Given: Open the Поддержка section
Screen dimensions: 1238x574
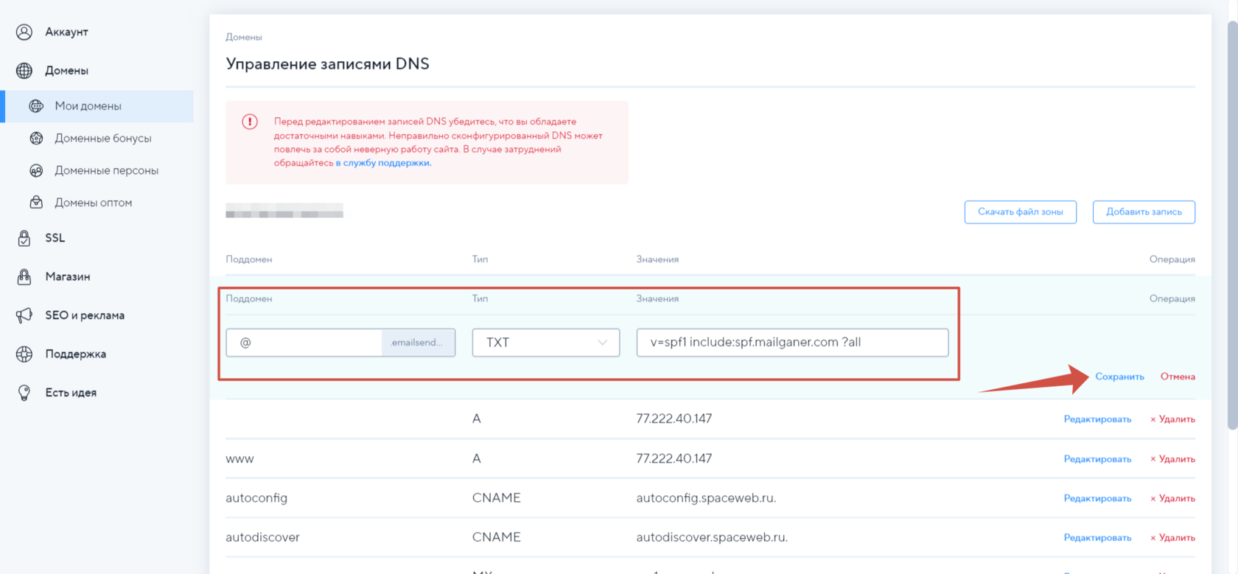Looking at the screenshot, I should click(76, 354).
